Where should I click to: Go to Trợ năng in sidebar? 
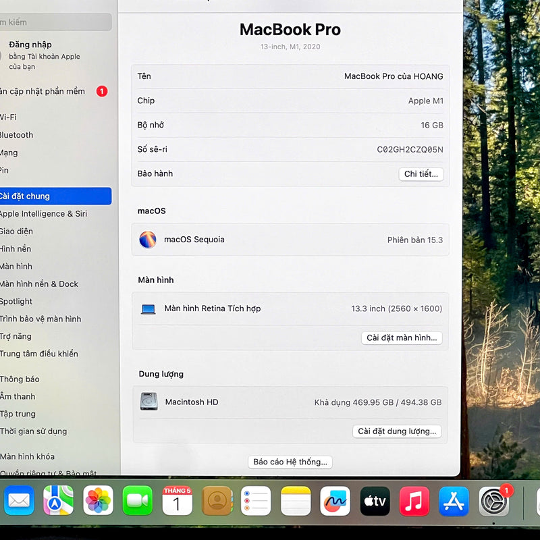click(16, 336)
